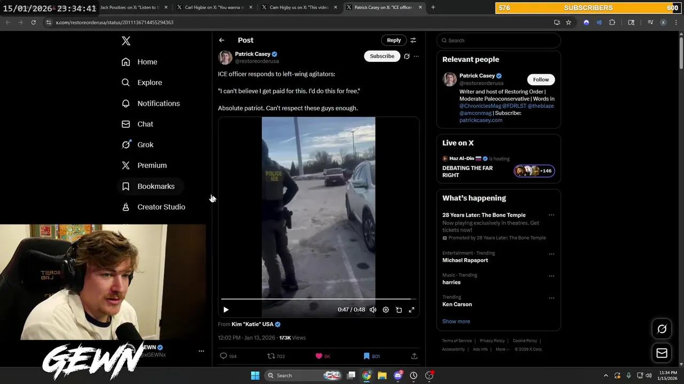Open the X logo home icon
684x384 pixels.
126,41
